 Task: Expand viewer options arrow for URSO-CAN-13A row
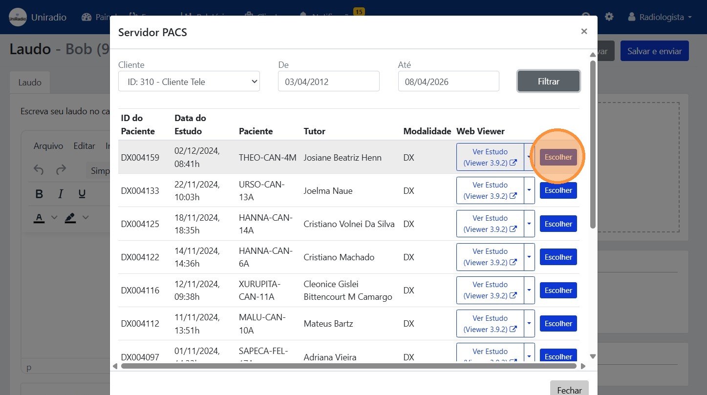point(529,190)
